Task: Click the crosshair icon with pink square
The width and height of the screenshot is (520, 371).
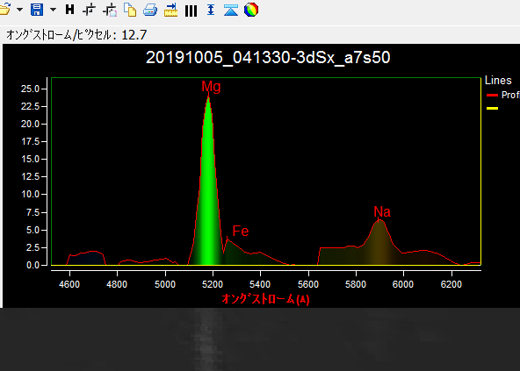Action: (x=110, y=10)
